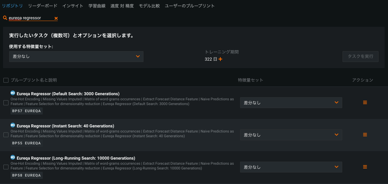Screen dimensions: 388x184
Task: Open feature set dropdown for Default Search row
Action: coord(291,102)
